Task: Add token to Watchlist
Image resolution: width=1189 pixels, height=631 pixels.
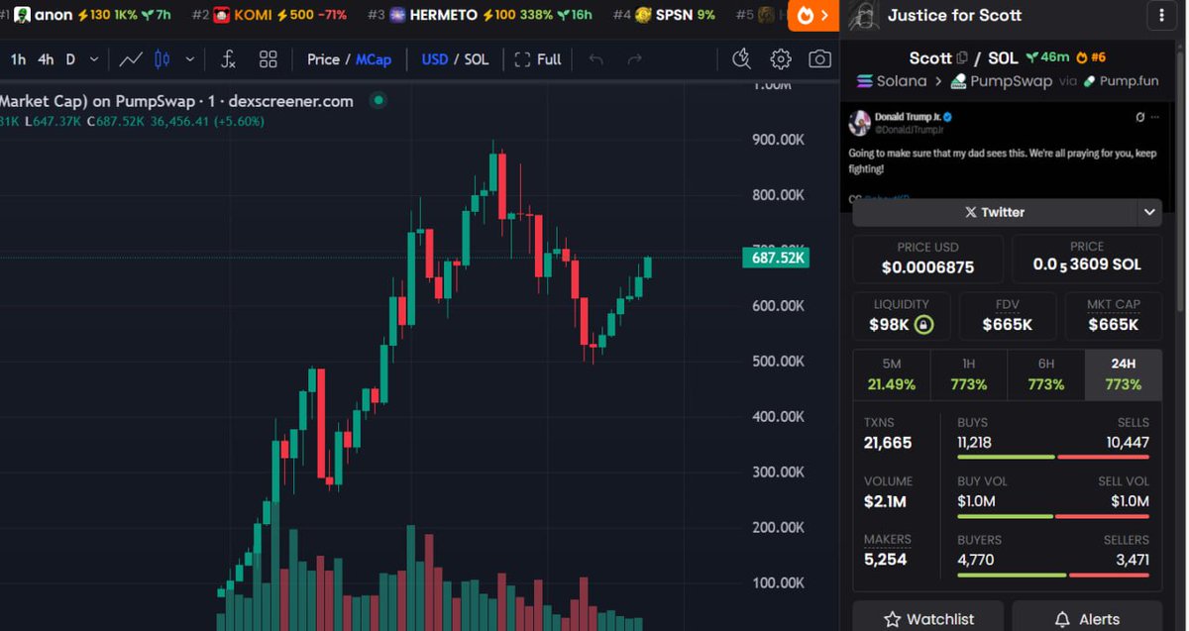Action: (927, 619)
